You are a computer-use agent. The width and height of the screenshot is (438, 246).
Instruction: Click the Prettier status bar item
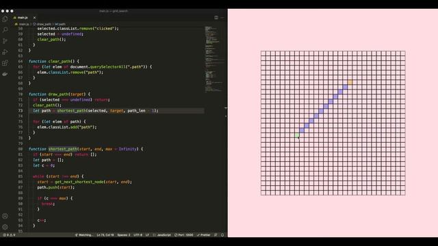click(203, 235)
